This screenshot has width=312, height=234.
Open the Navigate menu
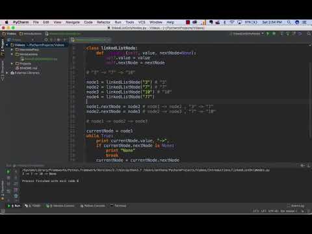[x=73, y=22]
